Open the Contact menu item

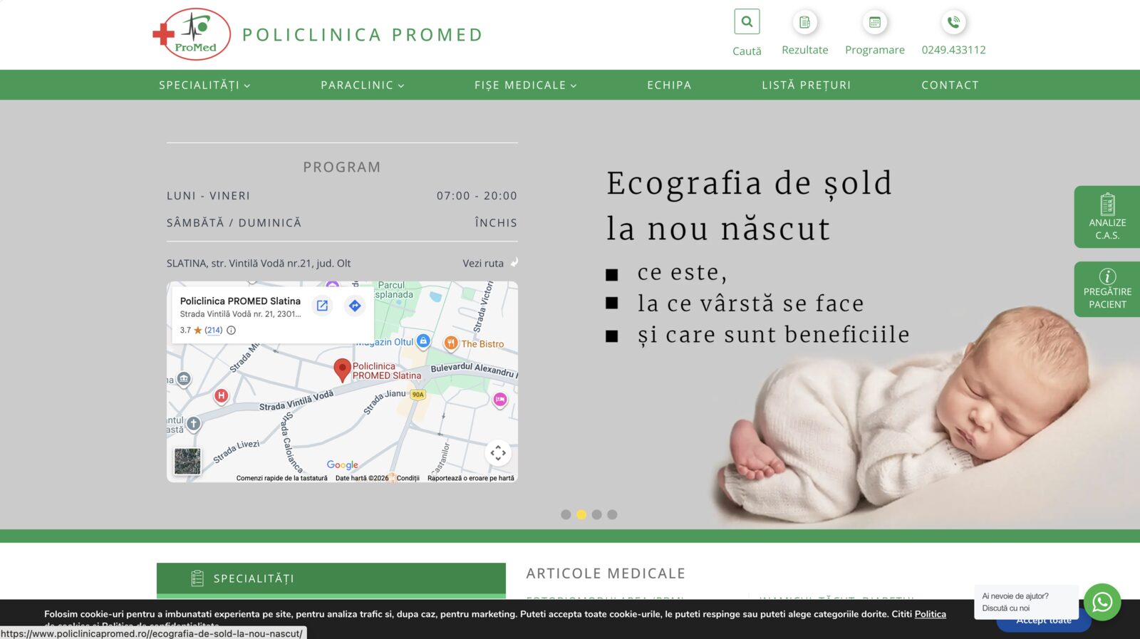[x=950, y=85]
